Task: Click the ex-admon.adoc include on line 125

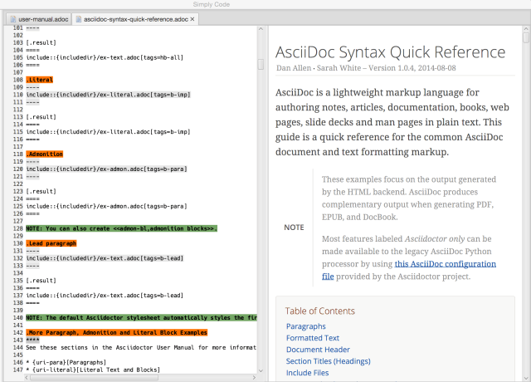Action: coord(107,206)
